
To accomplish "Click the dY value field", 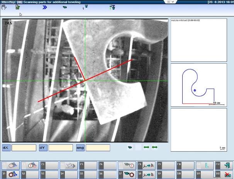I will [60, 148].
